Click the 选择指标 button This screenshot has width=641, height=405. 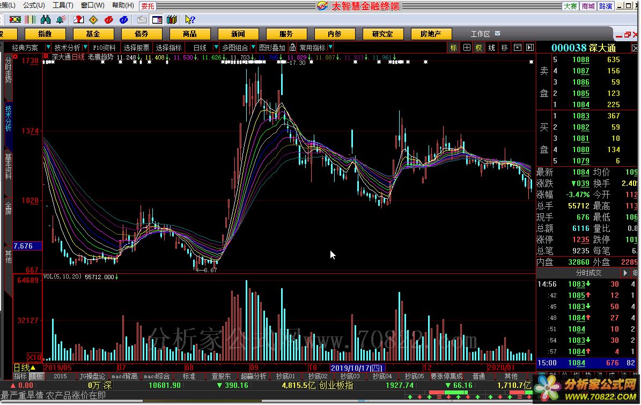pyautogui.click(x=168, y=48)
